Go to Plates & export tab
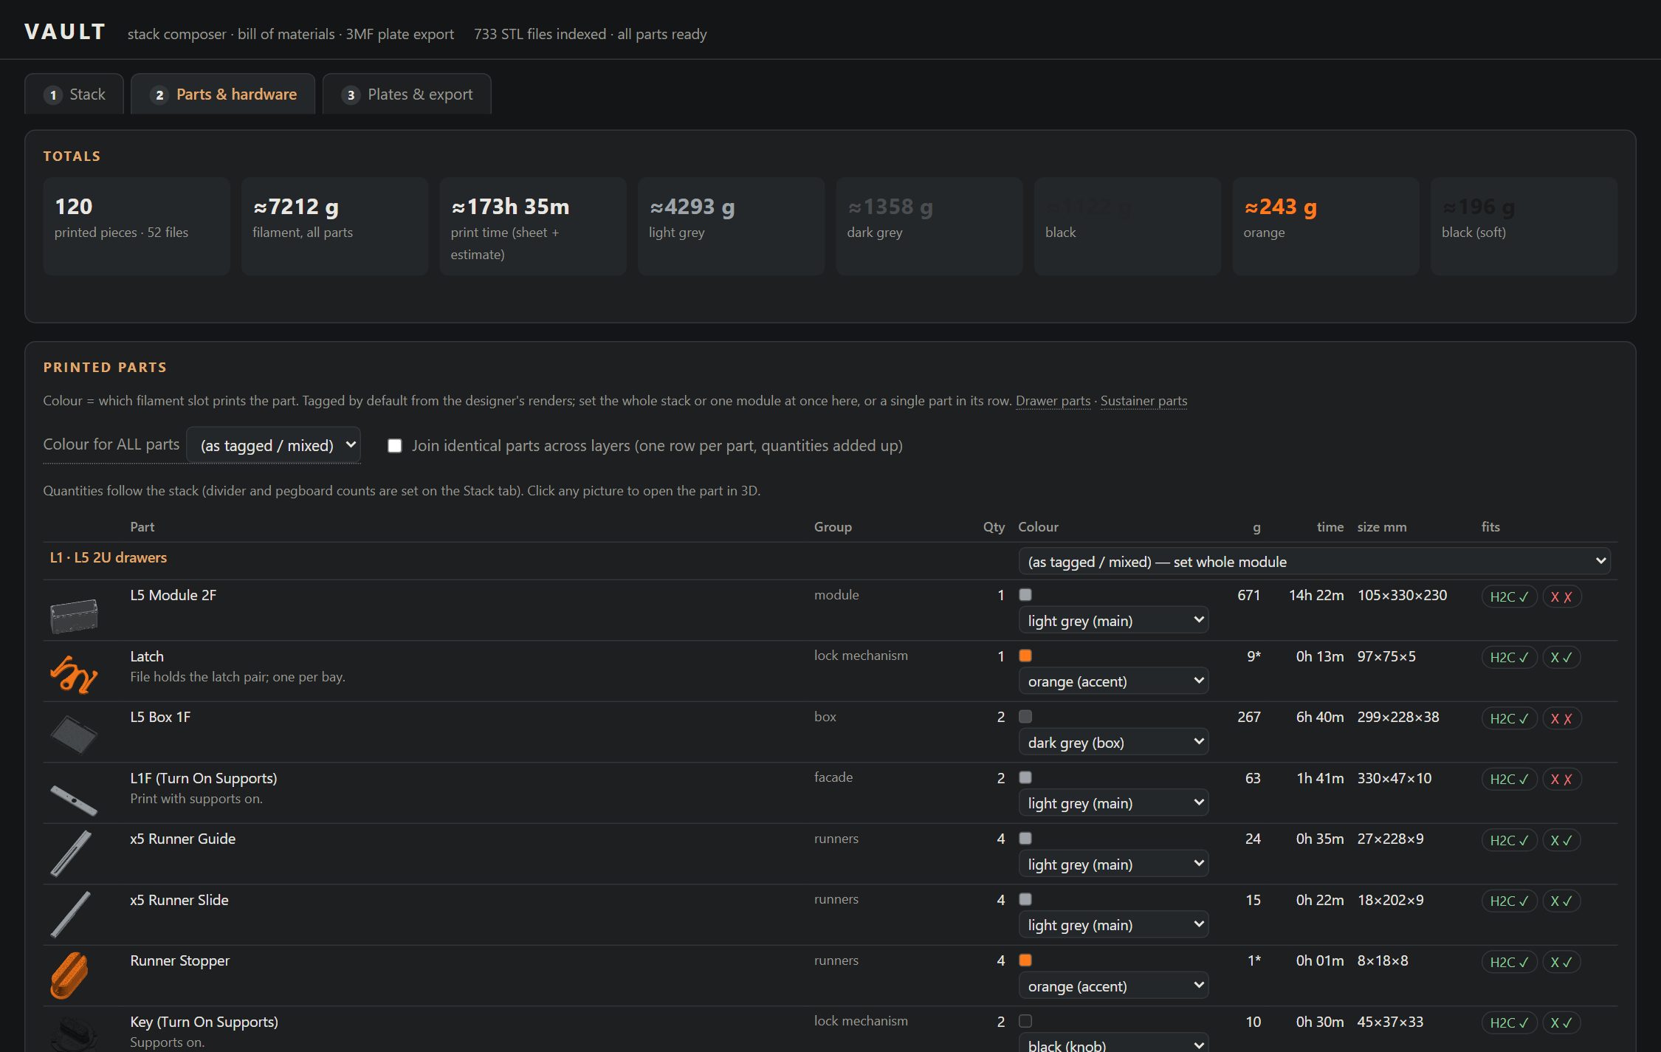This screenshot has height=1052, width=1661. (x=407, y=94)
